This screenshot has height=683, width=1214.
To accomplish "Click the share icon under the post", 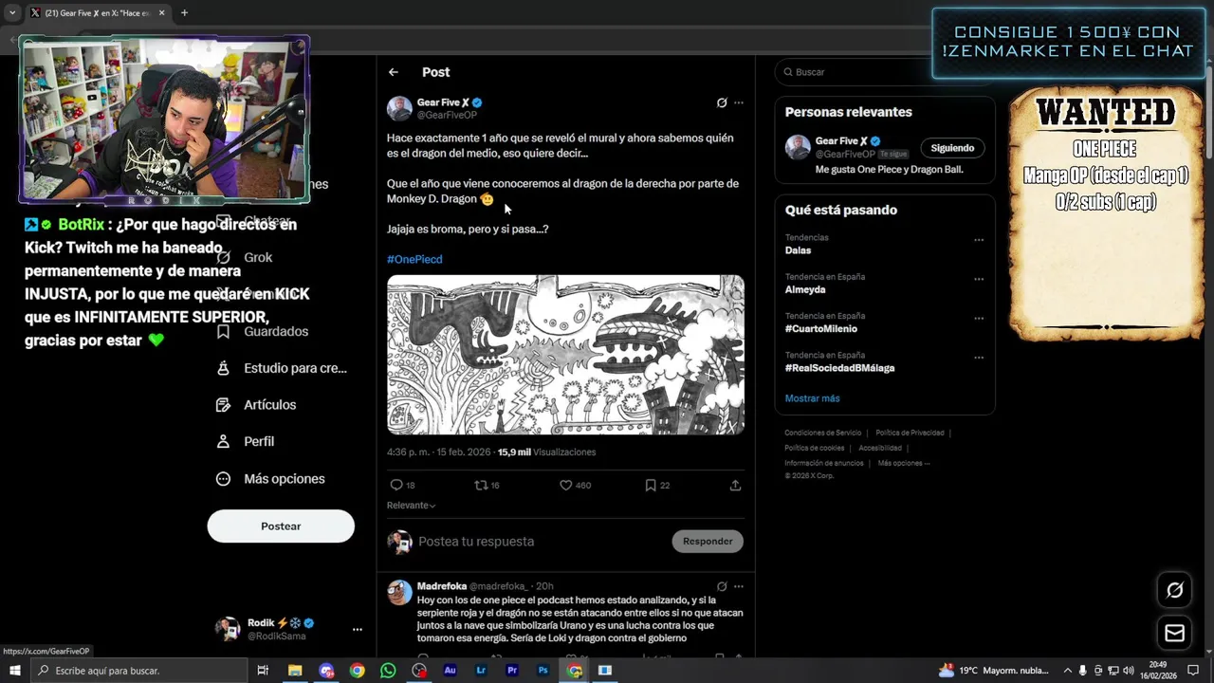I will click(x=735, y=485).
